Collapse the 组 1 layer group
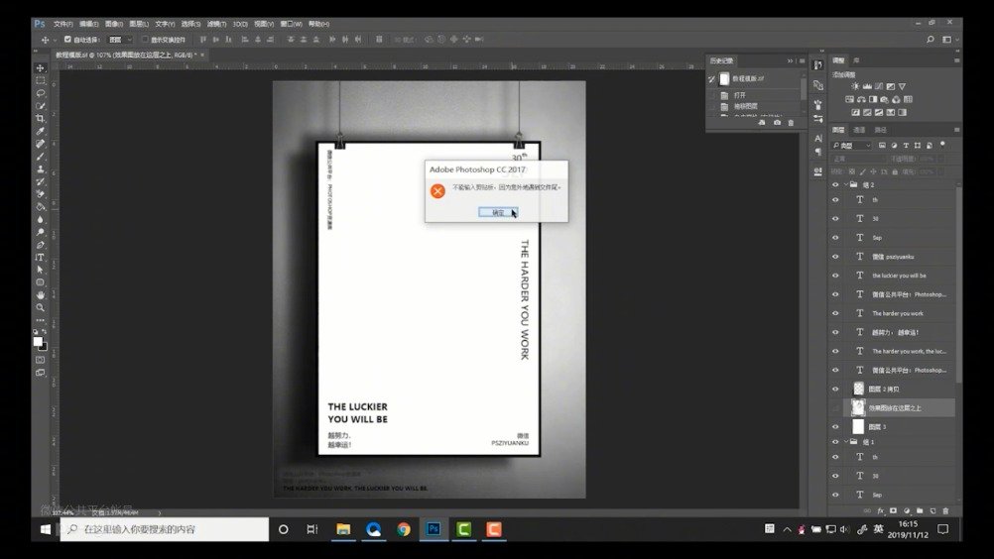Screen dimensions: 994x559 [846, 441]
